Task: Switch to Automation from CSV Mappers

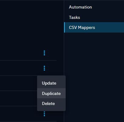Action: (94, 7)
